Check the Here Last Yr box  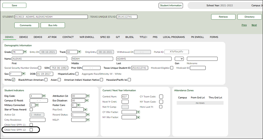pyautogui.click(x=161, y=107)
